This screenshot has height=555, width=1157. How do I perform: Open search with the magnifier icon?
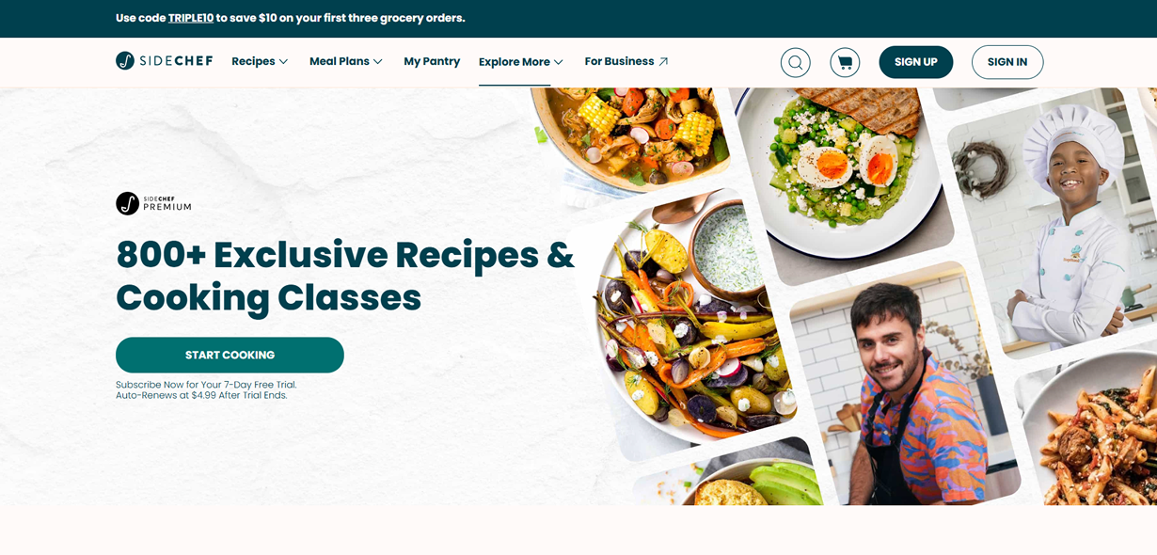point(796,62)
